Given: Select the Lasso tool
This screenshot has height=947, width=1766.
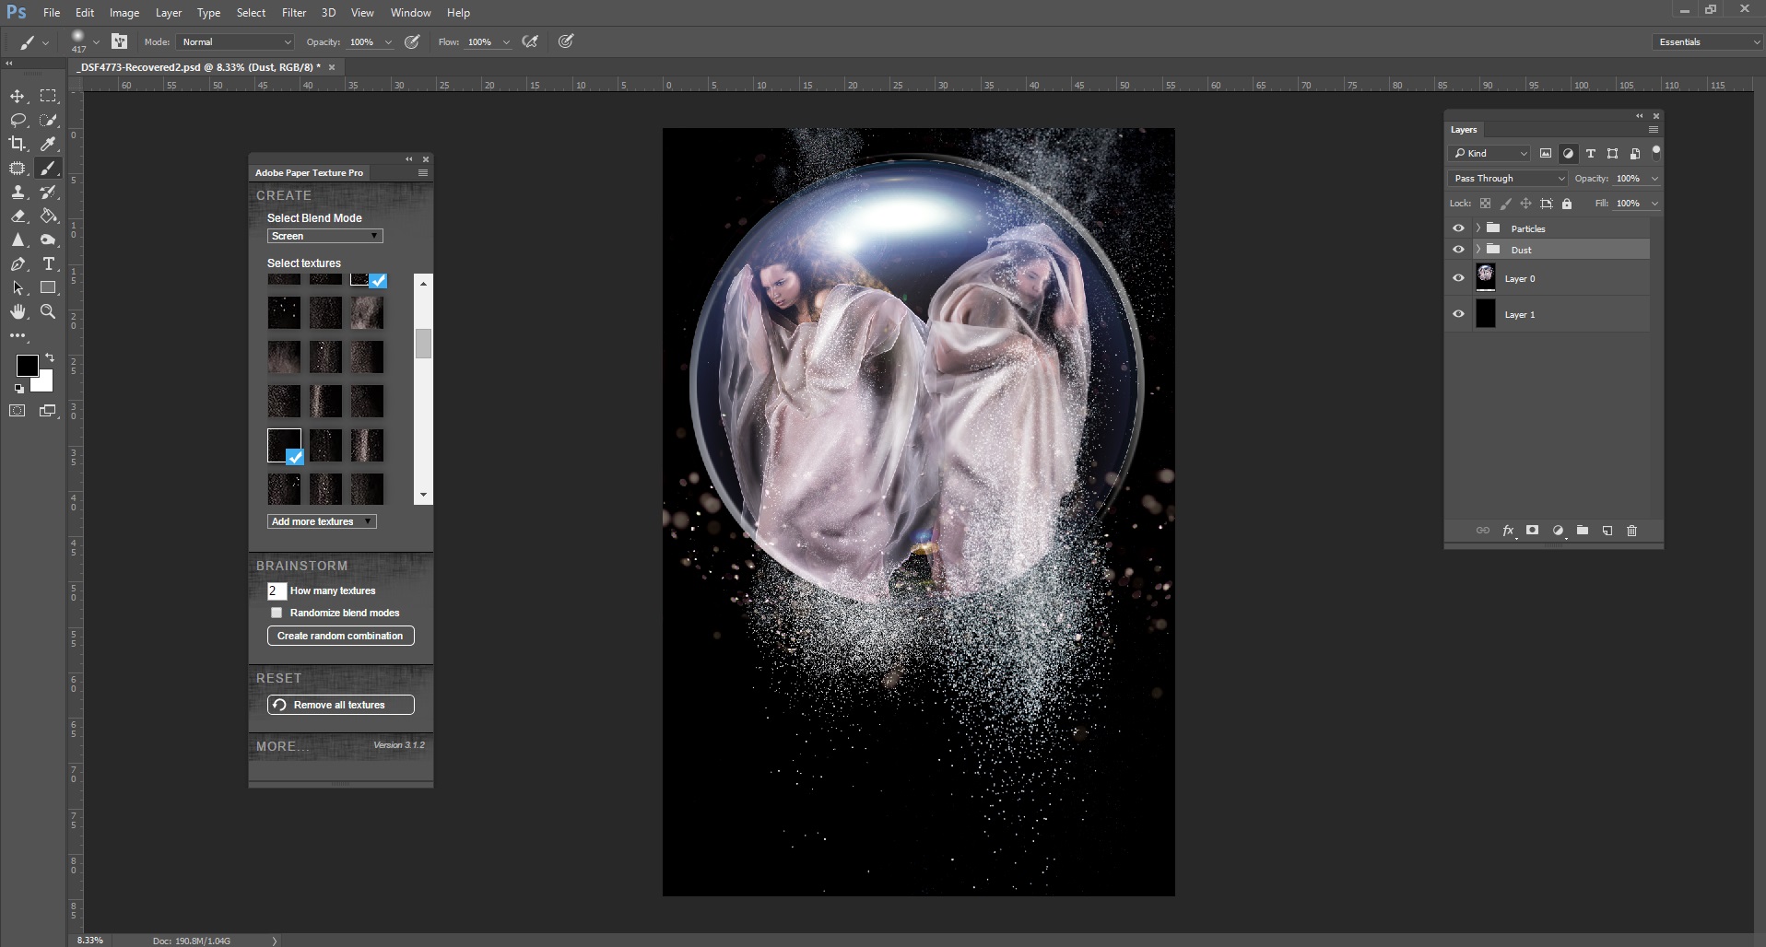Looking at the screenshot, I should click(x=18, y=120).
